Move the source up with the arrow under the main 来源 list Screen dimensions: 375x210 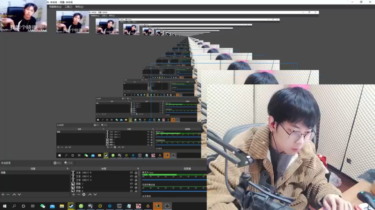[x=90, y=195]
